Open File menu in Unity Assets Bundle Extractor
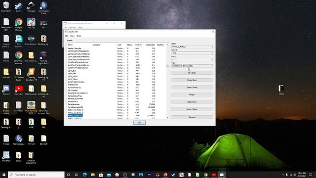 [x=65, y=28]
